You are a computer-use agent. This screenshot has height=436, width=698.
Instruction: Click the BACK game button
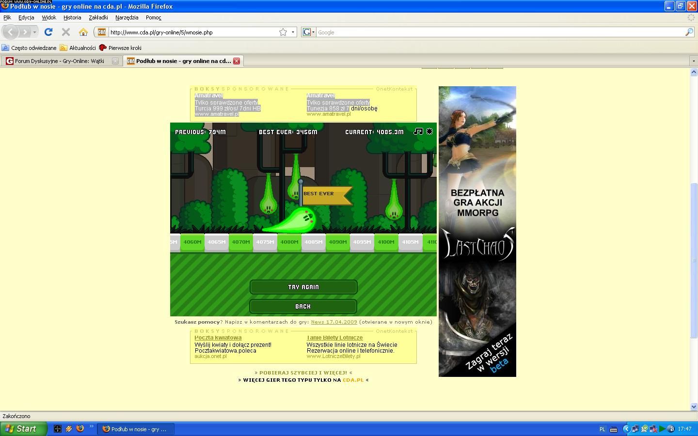303,306
